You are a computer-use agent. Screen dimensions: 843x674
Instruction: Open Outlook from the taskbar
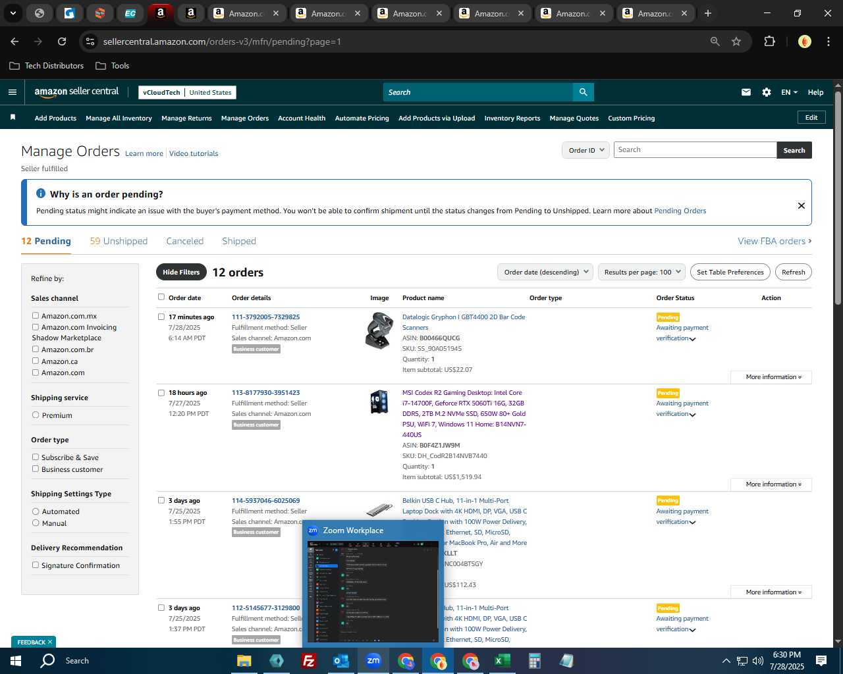tap(341, 661)
